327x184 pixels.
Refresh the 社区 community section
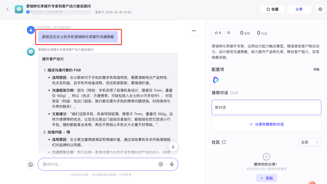click(x=224, y=142)
